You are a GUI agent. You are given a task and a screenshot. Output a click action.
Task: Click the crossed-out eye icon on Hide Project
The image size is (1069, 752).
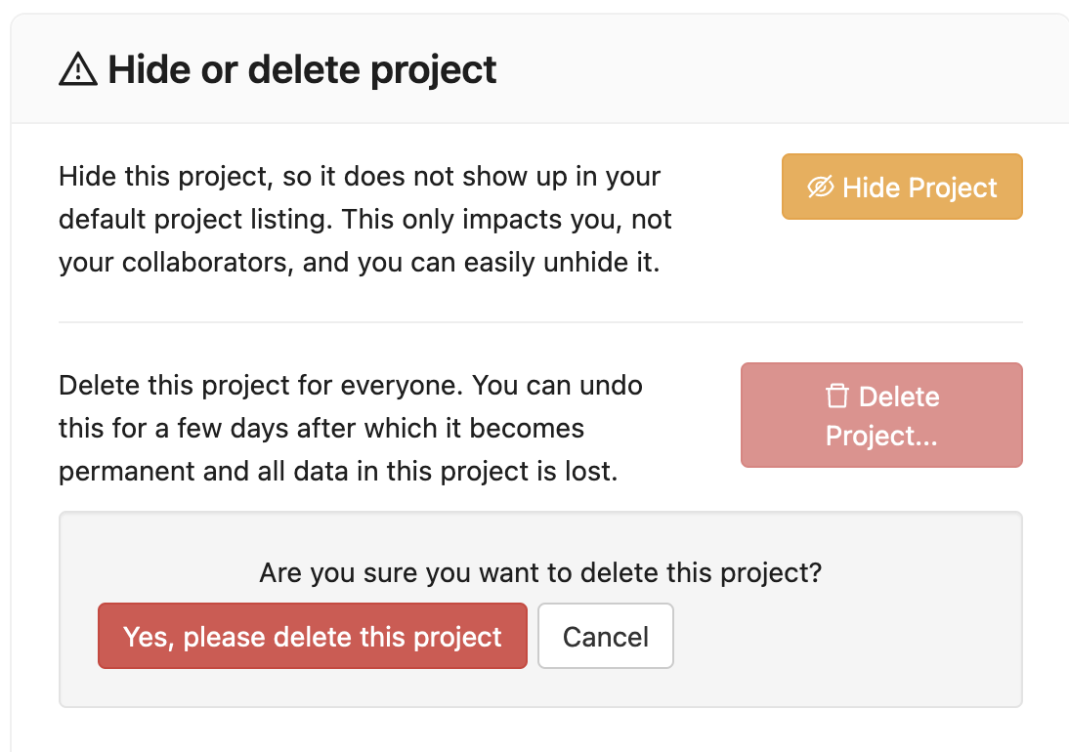coord(820,188)
